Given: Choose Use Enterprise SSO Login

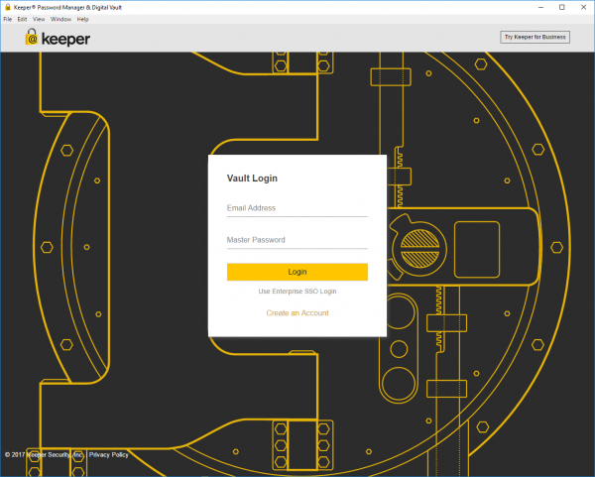Looking at the screenshot, I should tap(297, 292).
